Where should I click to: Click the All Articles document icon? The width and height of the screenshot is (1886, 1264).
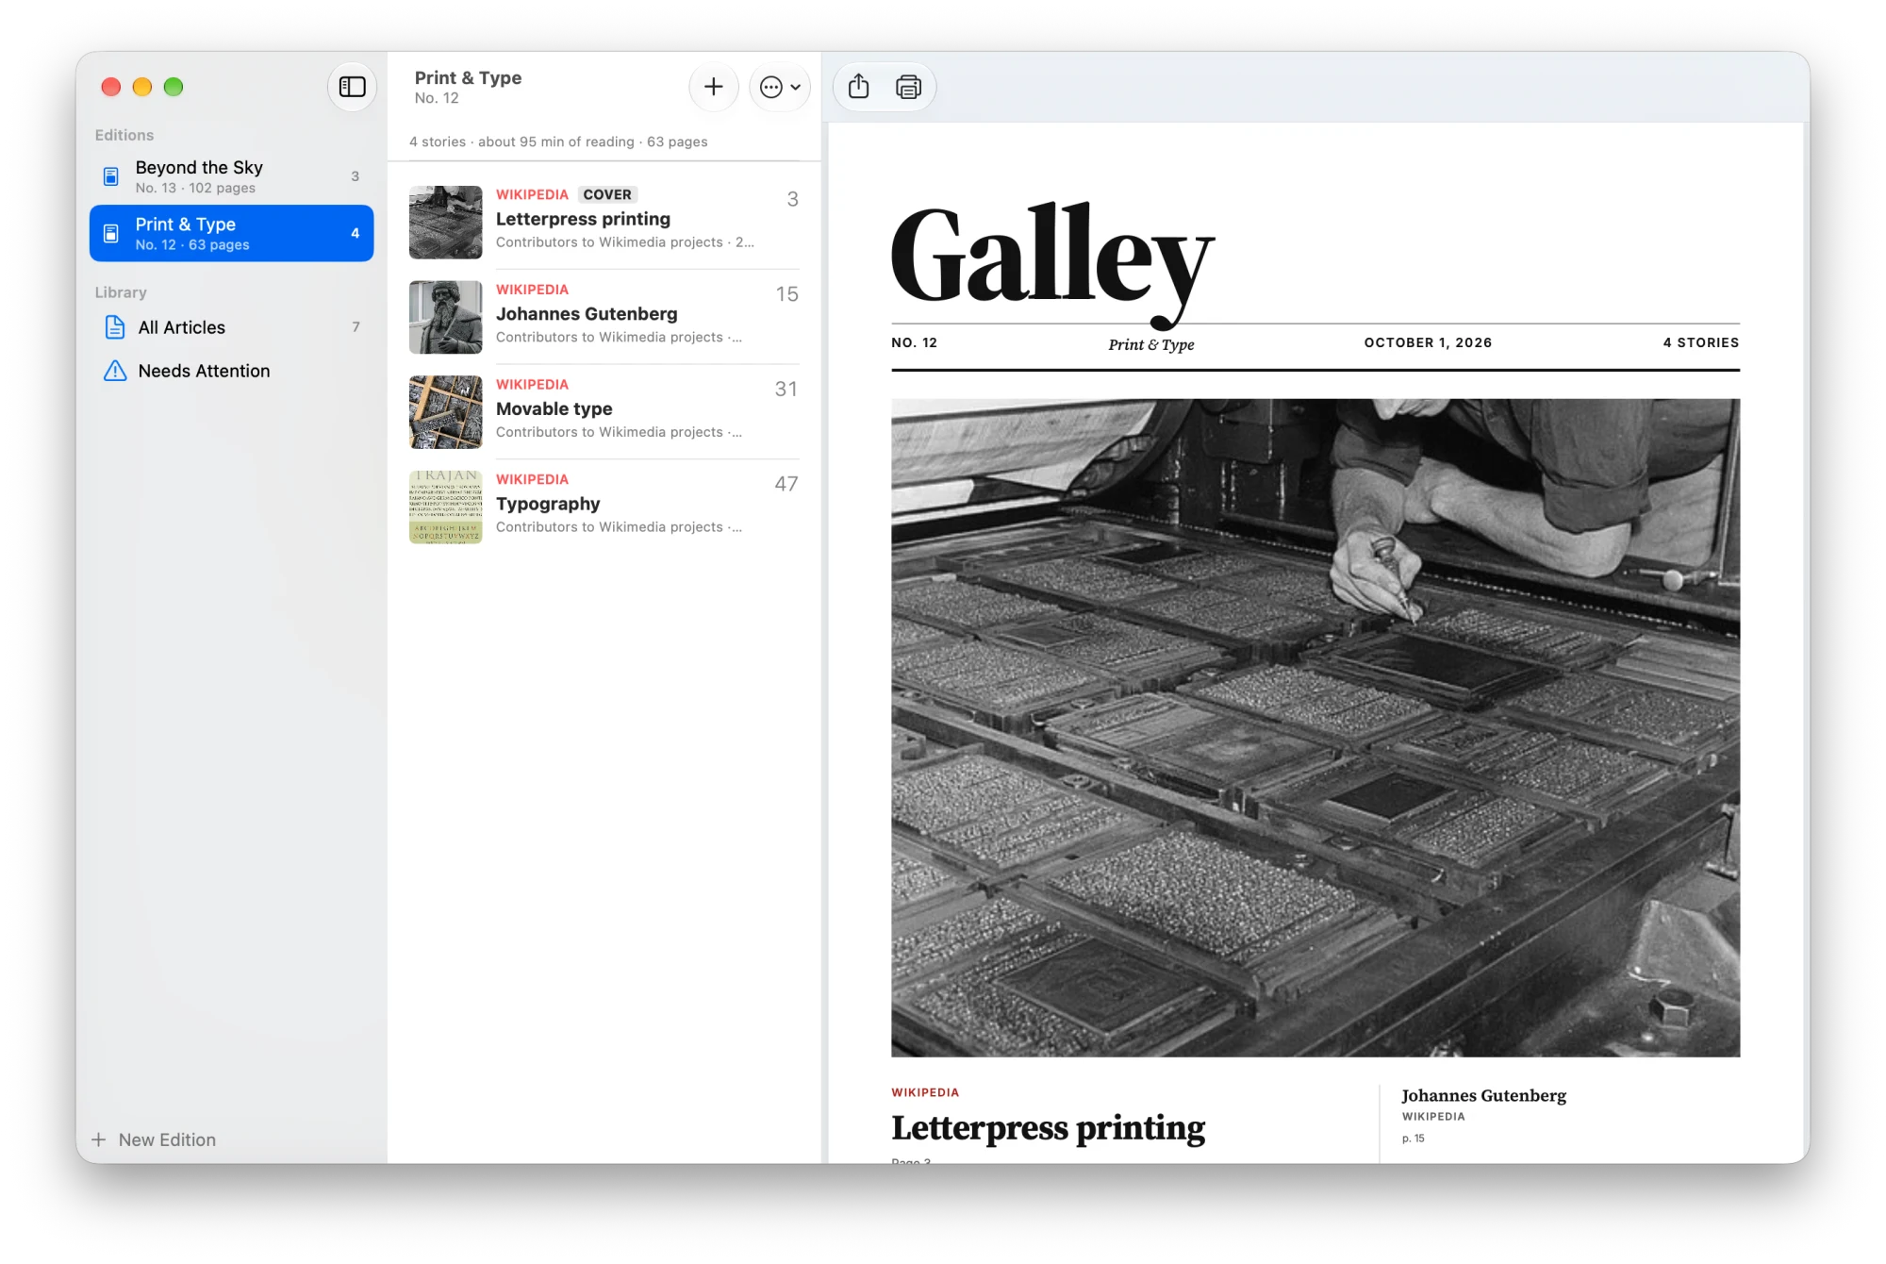[x=115, y=327]
